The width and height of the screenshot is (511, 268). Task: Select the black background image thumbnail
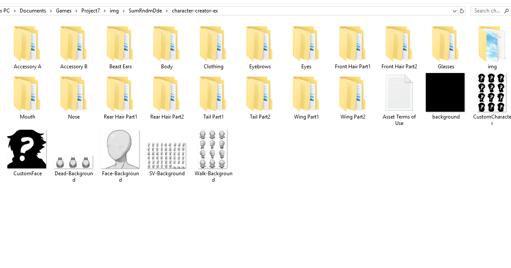445,92
